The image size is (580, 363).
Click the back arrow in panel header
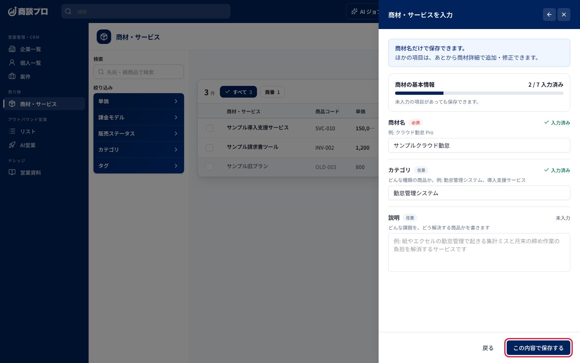pyautogui.click(x=549, y=15)
